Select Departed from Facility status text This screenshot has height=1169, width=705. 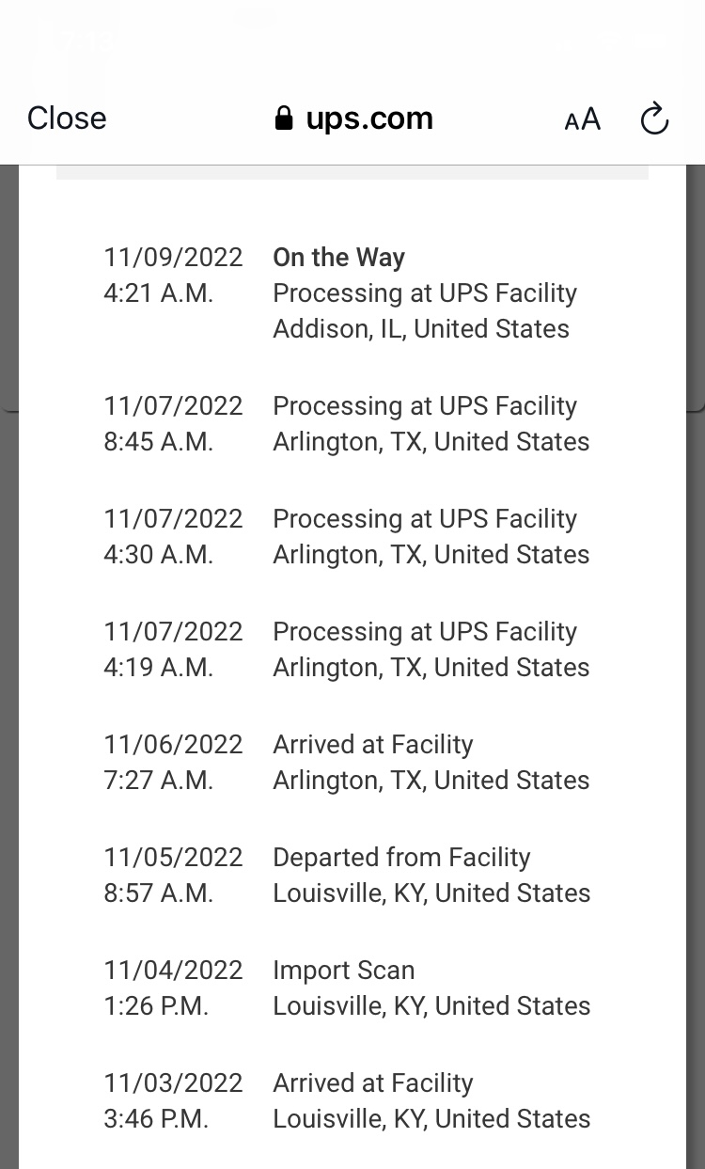coord(401,858)
